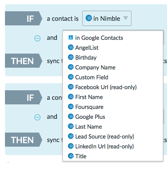Click the Nimble icon inside the 'in Nimble' selector

tap(89, 18)
